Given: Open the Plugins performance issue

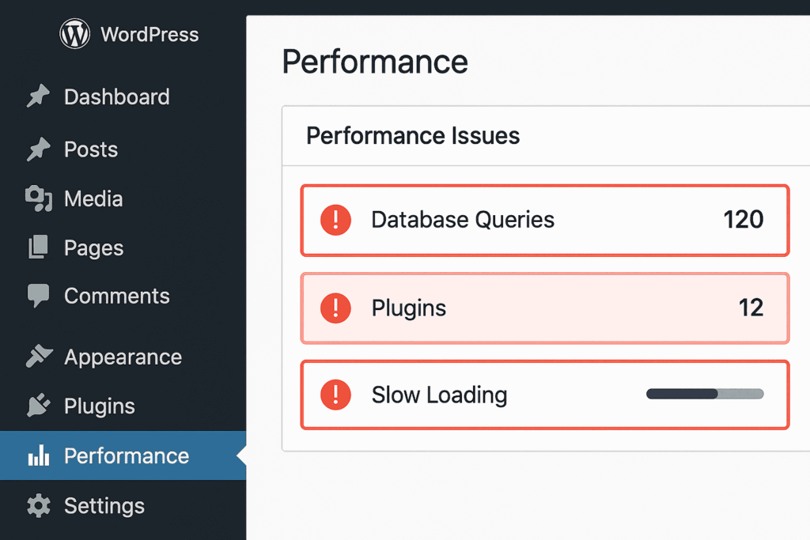Looking at the screenshot, I should coord(544,308).
